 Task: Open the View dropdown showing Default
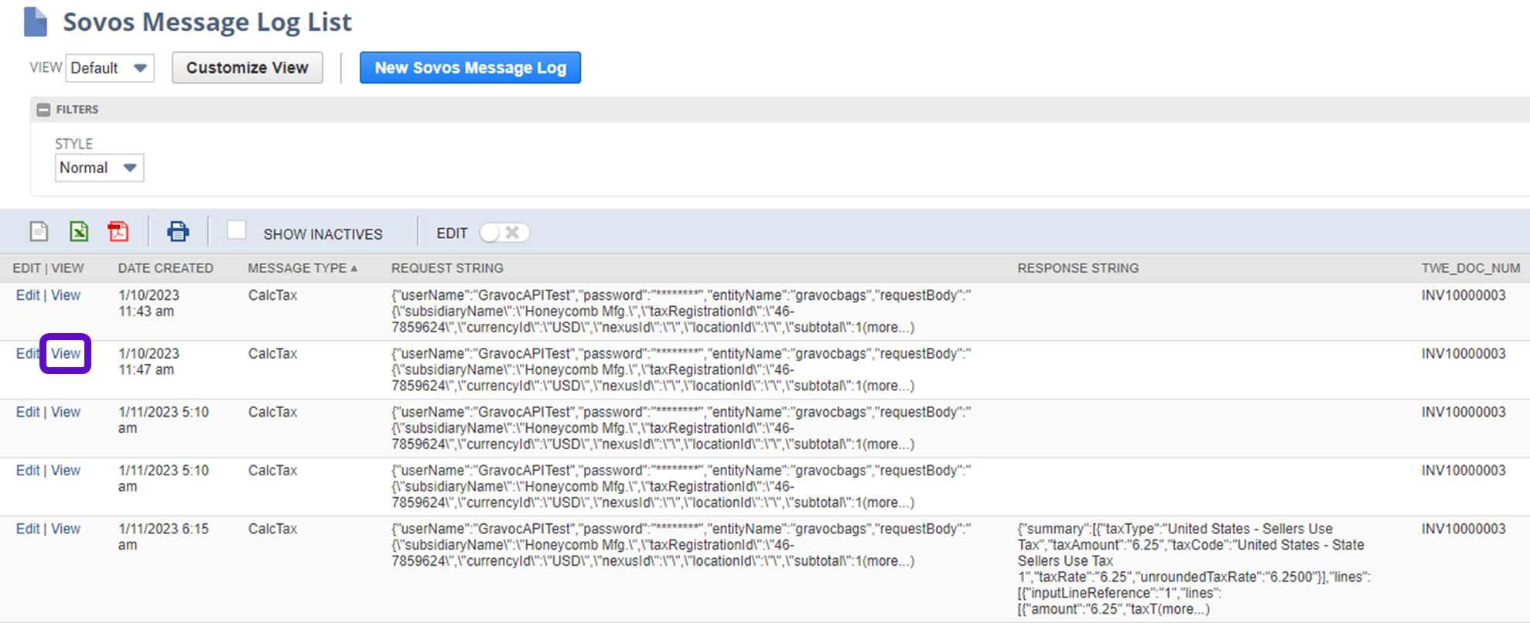[x=110, y=68]
